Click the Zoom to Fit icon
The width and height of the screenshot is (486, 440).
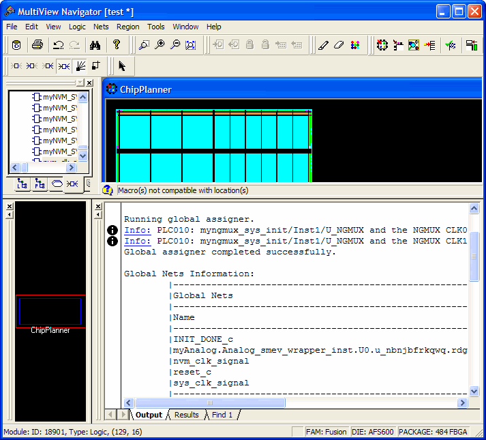pyautogui.click(x=191, y=45)
